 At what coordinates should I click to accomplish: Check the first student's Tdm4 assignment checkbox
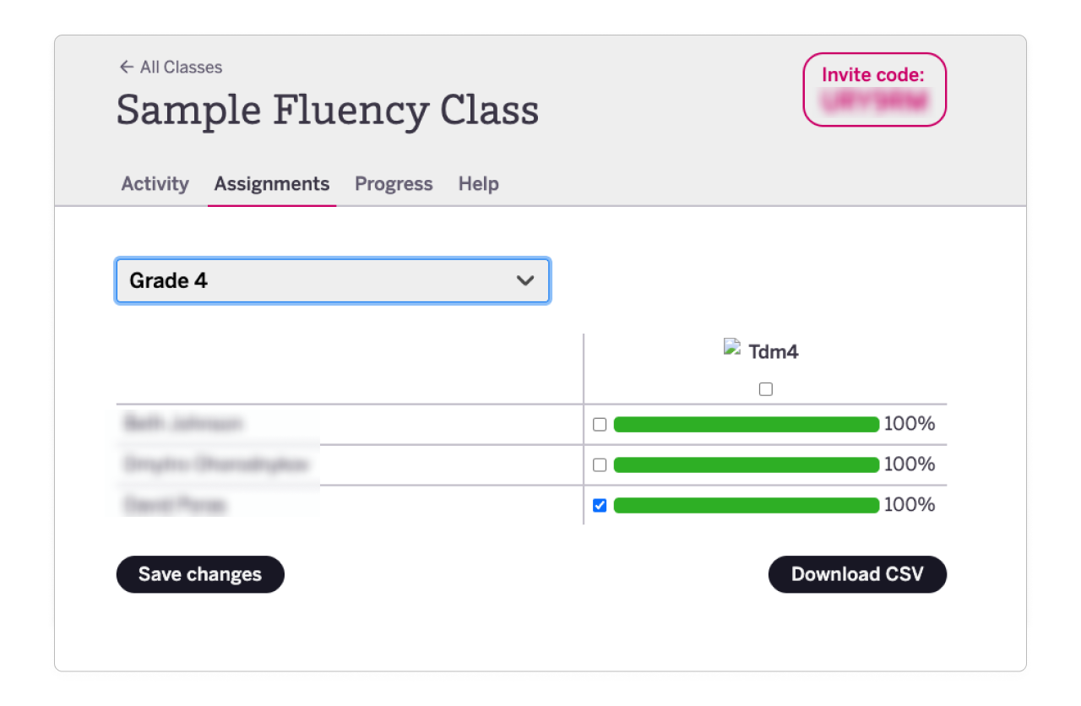[600, 424]
